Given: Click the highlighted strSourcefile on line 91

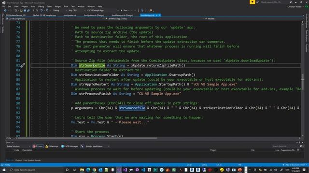Looking at the screenshot, I should (x=132, y=108).
